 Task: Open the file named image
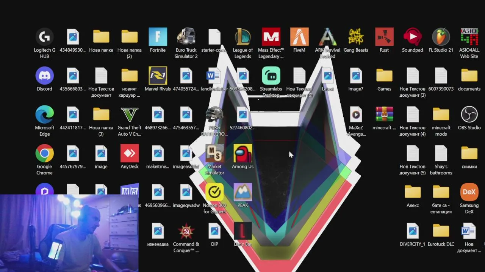101,157
